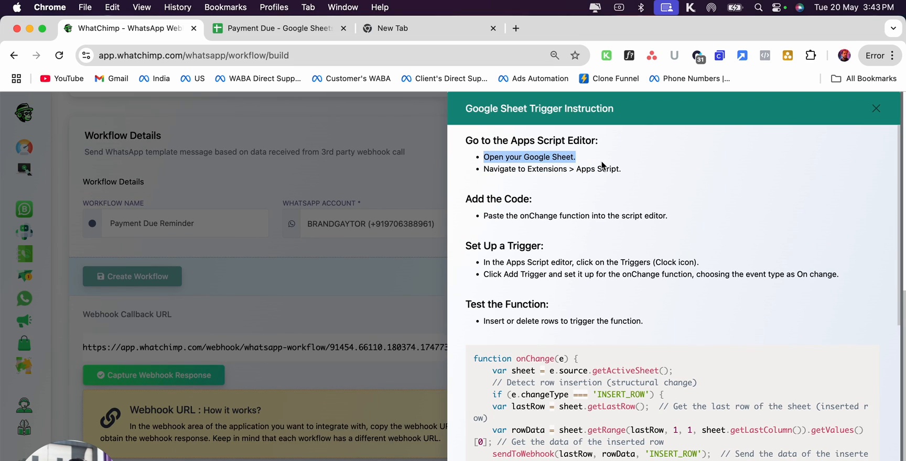Screen dimensions: 906x461
Task: Click the Create Workflow button
Action: [x=132, y=277]
